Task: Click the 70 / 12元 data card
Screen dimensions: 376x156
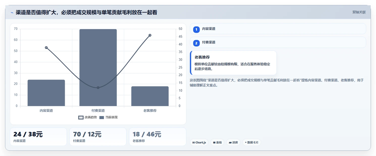Action: pyautogui.click(x=98, y=137)
